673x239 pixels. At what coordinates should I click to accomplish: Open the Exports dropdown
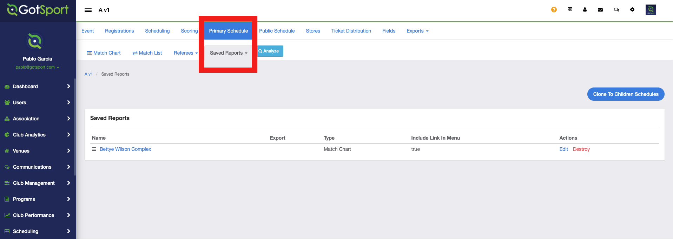pyautogui.click(x=417, y=31)
